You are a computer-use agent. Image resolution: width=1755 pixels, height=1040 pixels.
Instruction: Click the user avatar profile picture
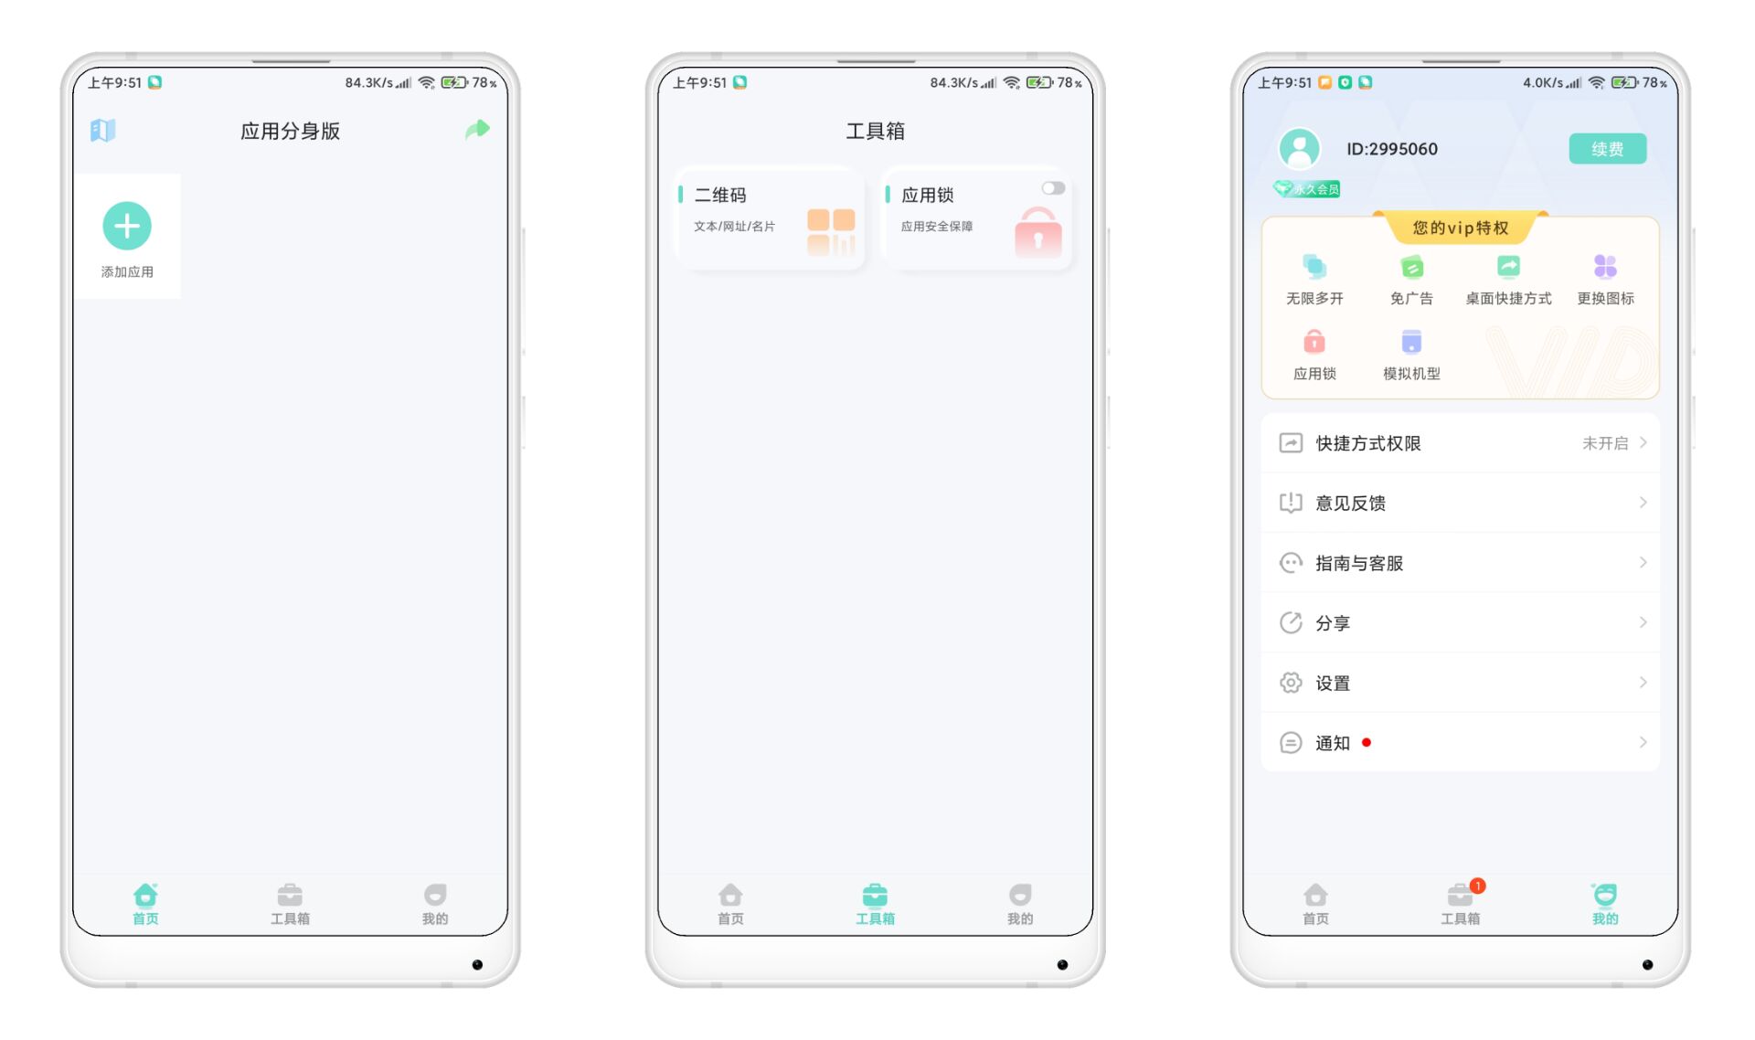click(x=1300, y=149)
